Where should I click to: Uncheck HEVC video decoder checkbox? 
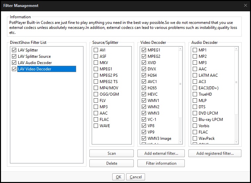144,94
